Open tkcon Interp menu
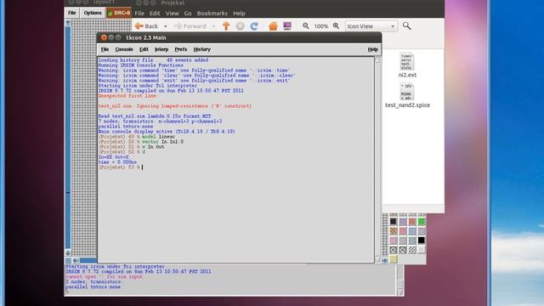Viewport: 544px width, 306px height. (x=161, y=49)
